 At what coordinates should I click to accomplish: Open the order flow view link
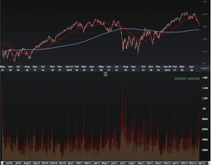coord(194,78)
